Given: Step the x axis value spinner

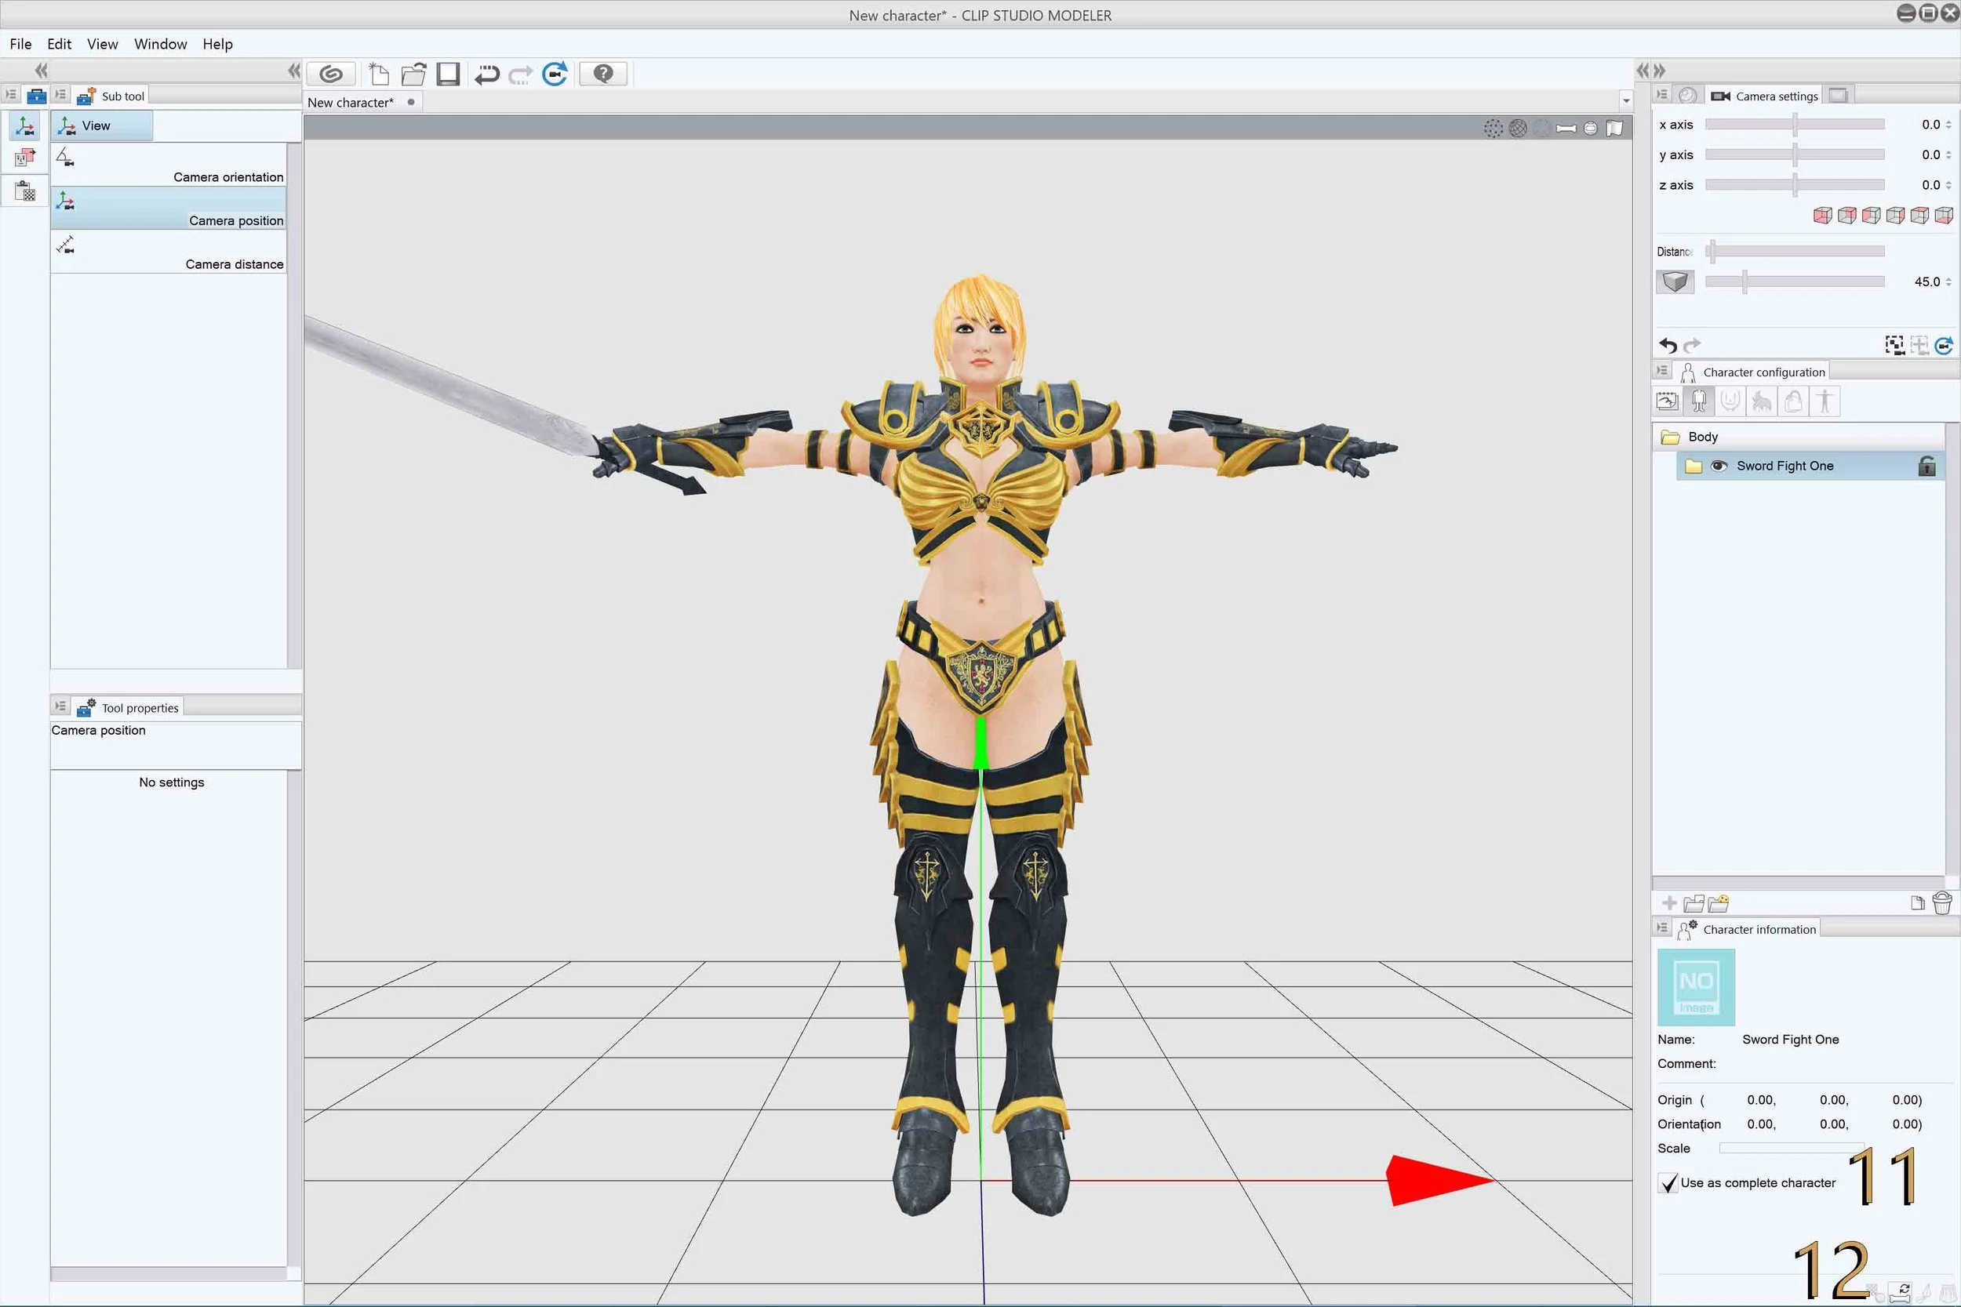Looking at the screenshot, I should [x=1948, y=124].
